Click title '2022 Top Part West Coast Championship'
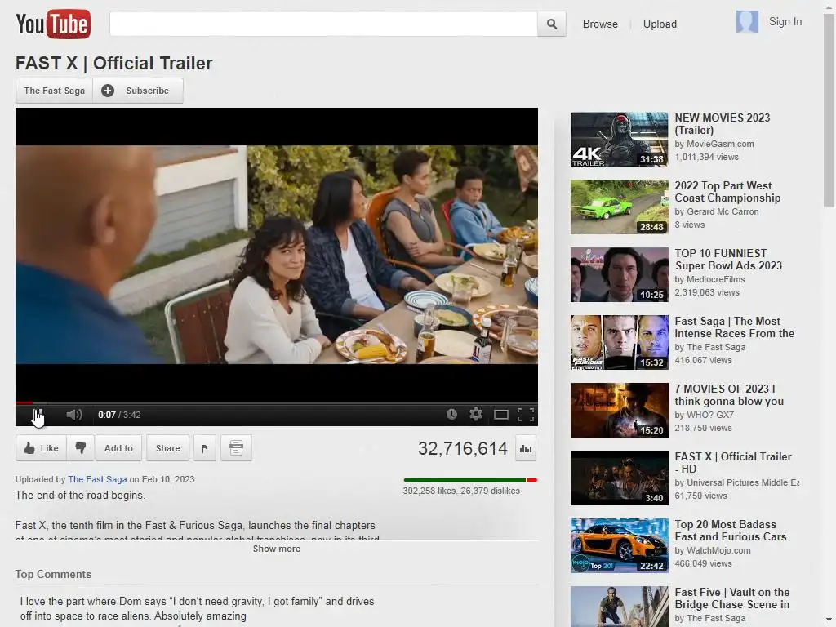Screen dimensions: 836x627 [x=727, y=191]
